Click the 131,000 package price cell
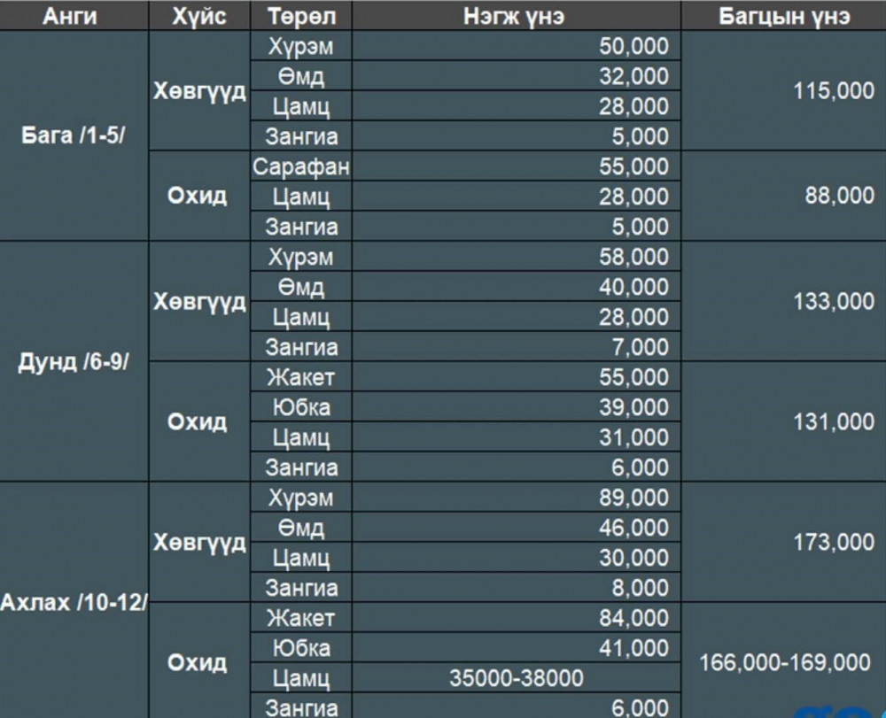The image size is (886, 718). coord(785,422)
